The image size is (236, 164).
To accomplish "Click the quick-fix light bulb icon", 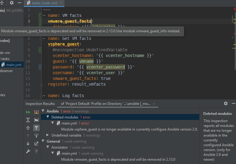I will [36, 151].
